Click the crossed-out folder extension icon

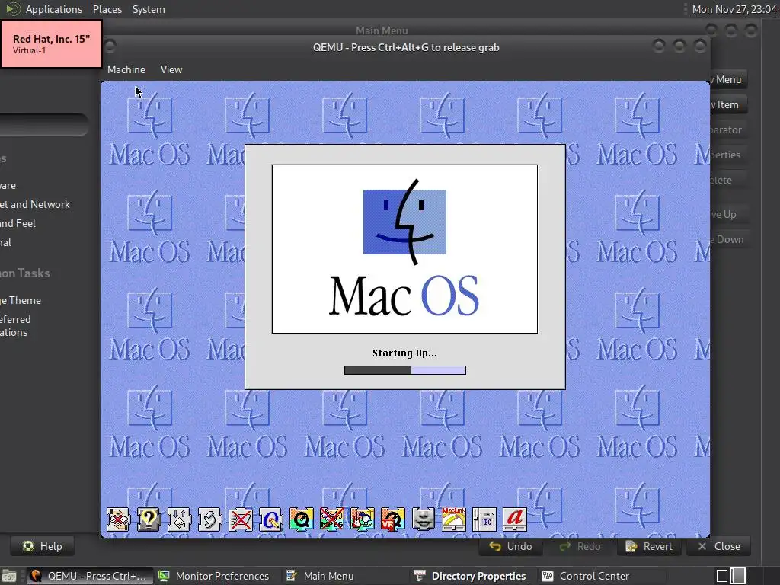point(240,519)
